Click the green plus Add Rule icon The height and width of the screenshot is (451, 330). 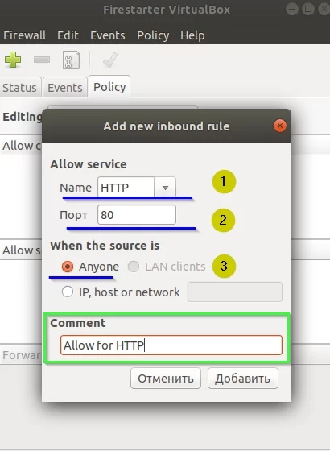[x=13, y=60]
